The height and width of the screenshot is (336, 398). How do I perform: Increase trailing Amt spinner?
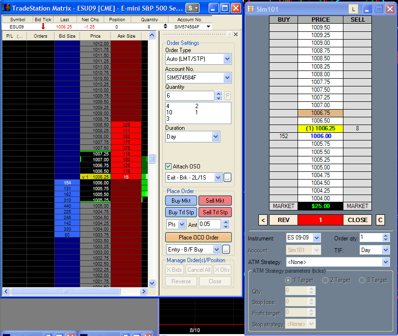226,222
